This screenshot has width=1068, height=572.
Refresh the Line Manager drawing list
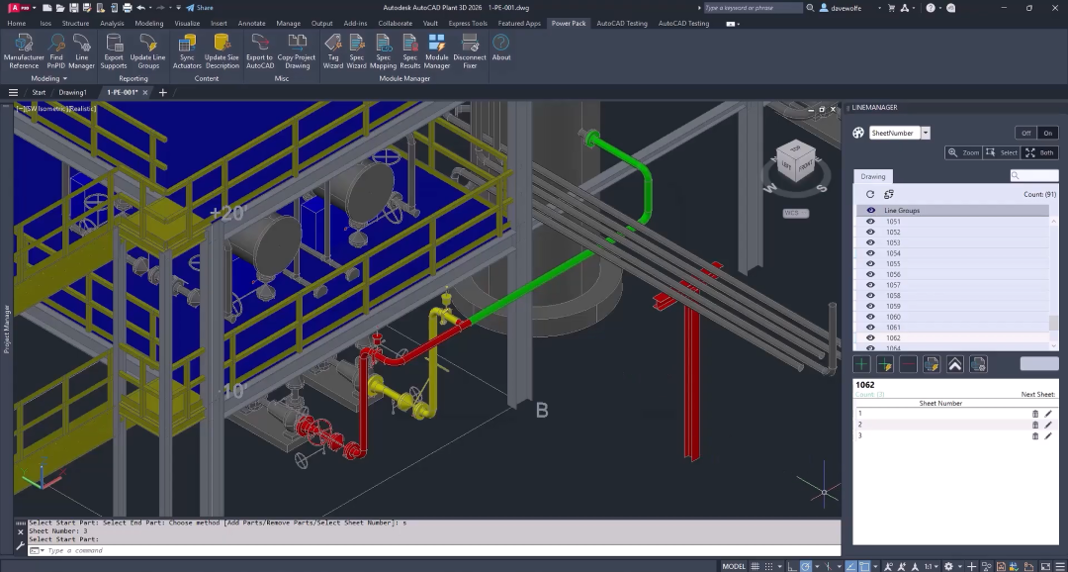pyautogui.click(x=870, y=194)
